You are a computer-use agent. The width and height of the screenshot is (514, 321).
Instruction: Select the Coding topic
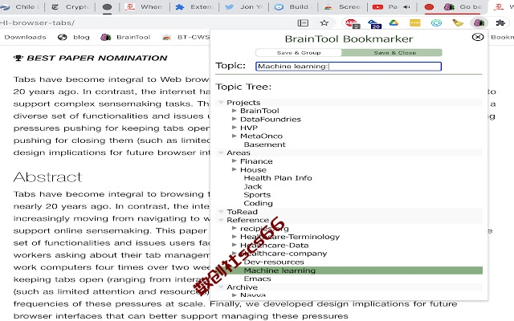click(259, 203)
